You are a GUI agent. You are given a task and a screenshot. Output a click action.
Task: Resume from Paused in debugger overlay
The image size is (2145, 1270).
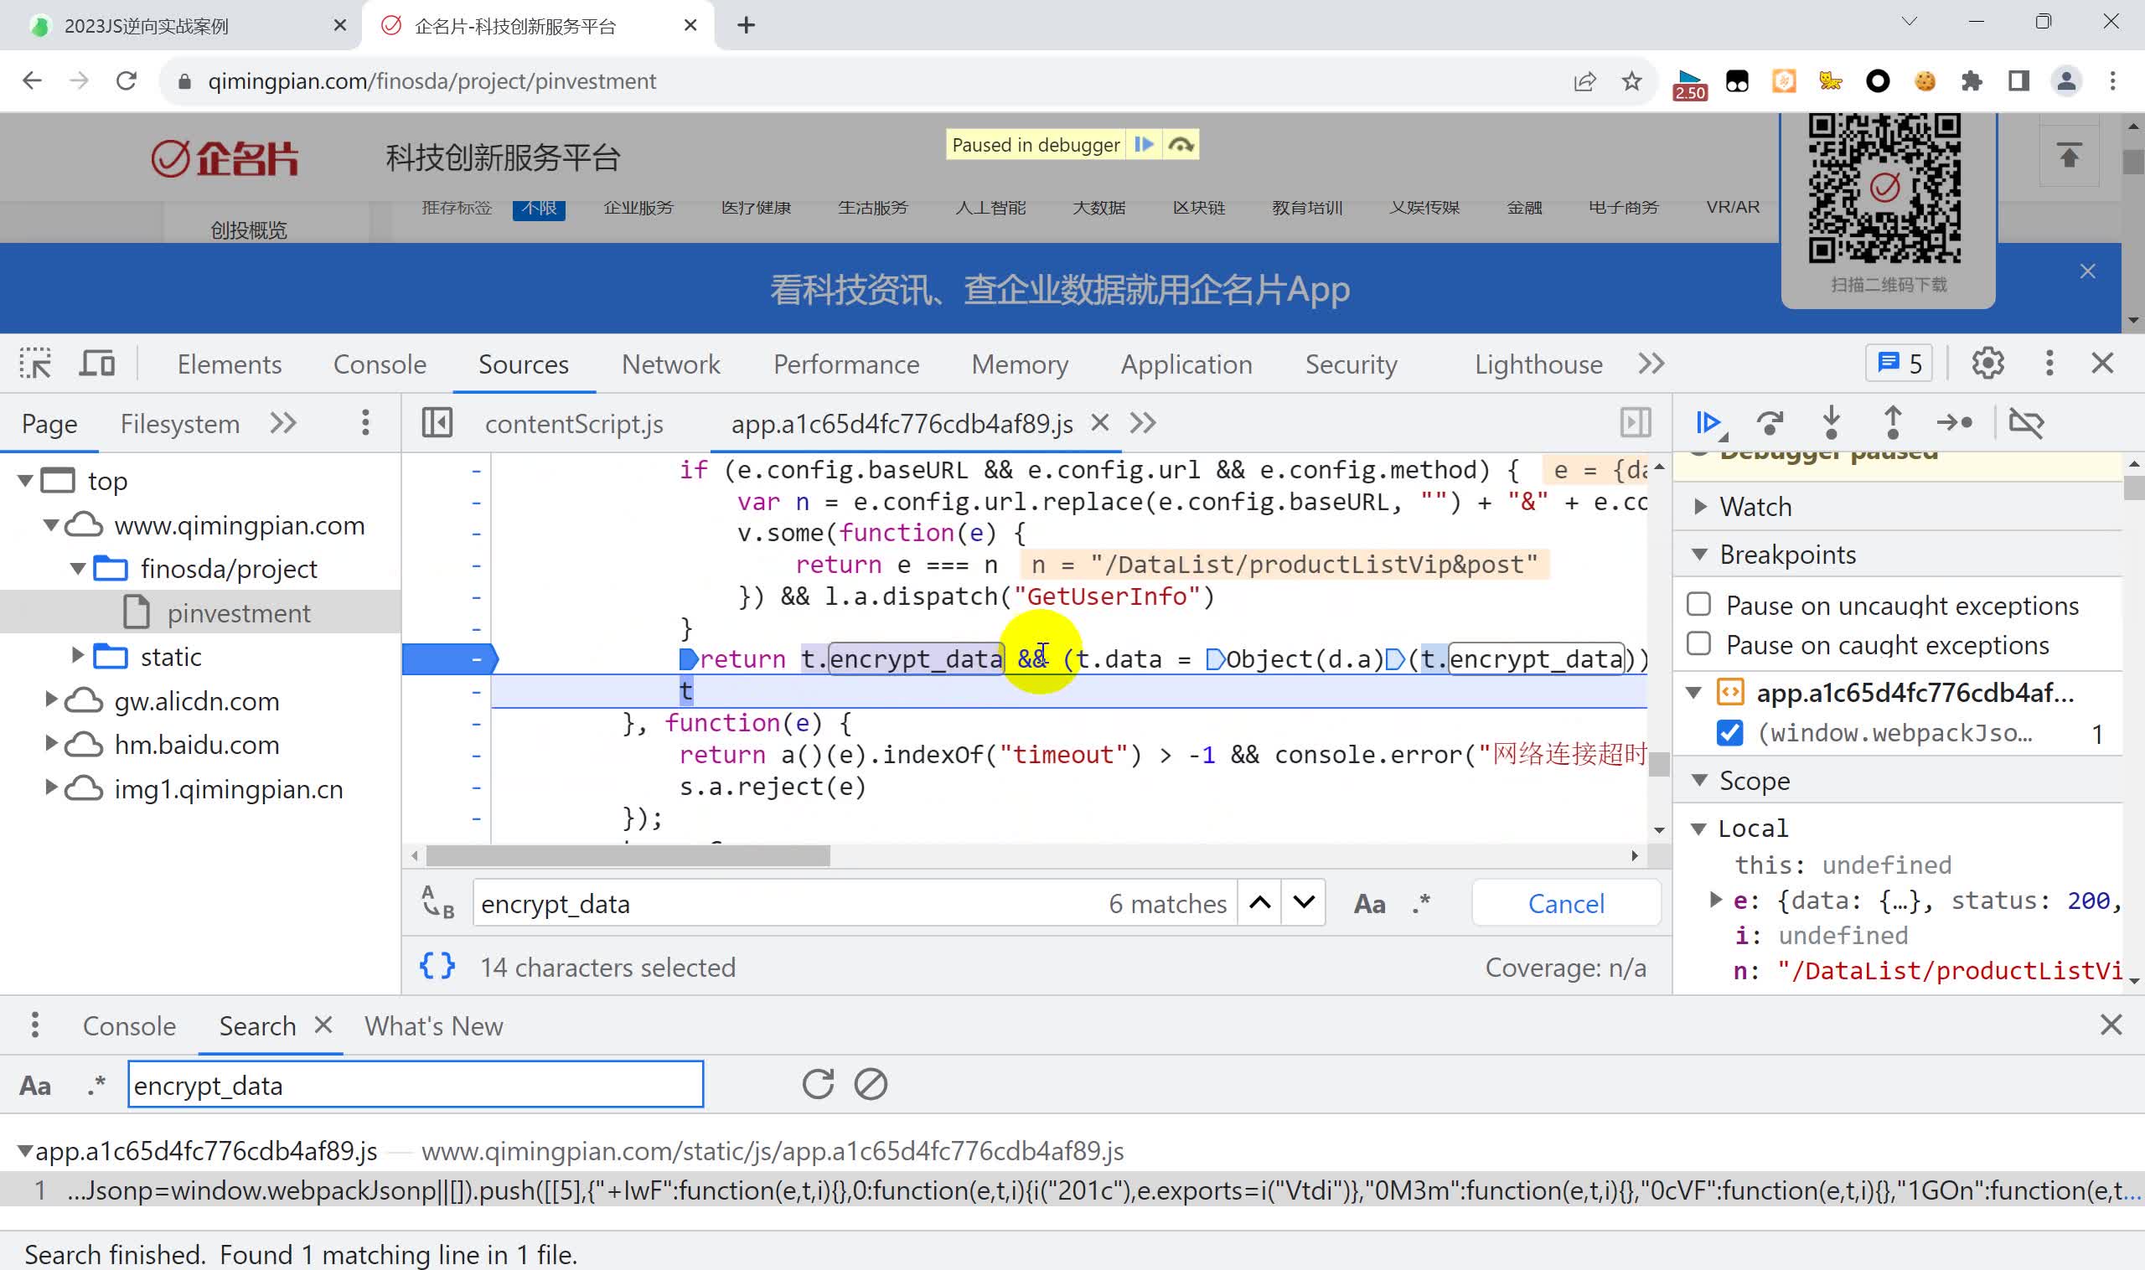1144,145
